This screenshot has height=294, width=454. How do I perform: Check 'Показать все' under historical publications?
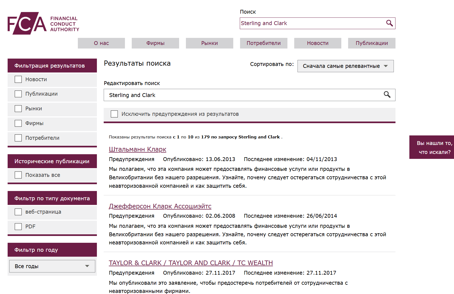coord(18,175)
